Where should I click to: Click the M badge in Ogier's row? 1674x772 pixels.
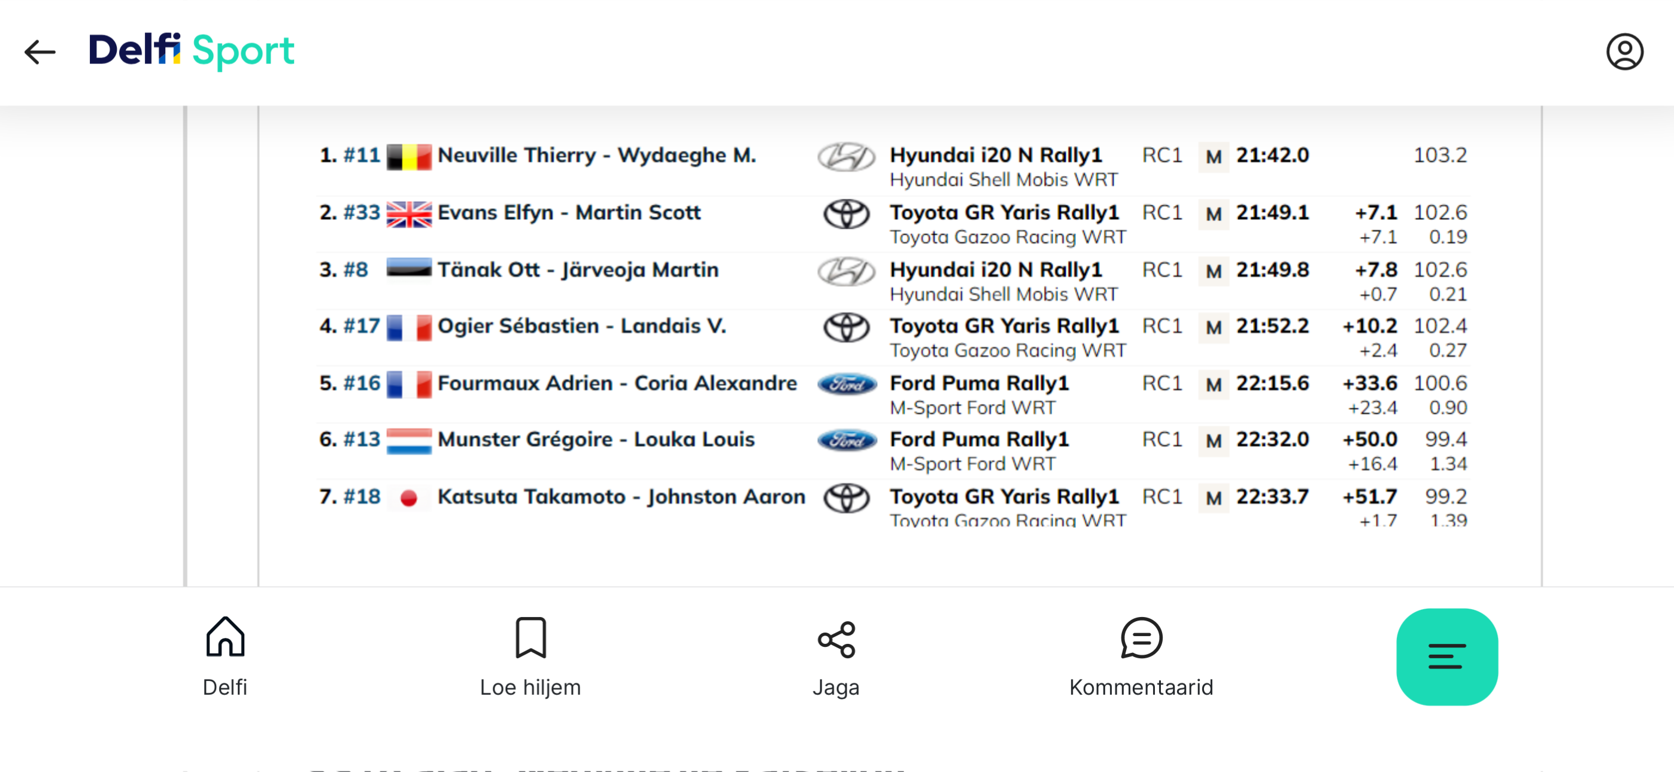click(1212, 327)
